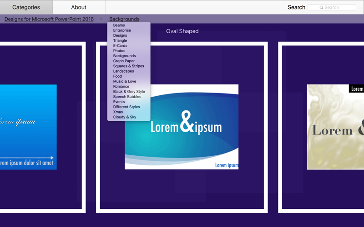Select the Triangle menu entry
This screenshot has width=364, height=227.
point(120,40)
